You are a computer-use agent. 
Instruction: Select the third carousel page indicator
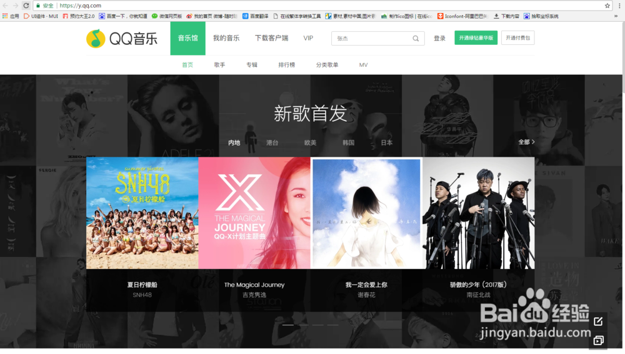(x=317, y=325)
